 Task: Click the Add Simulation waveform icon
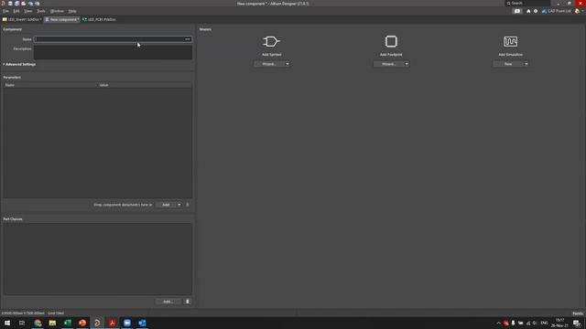pos(510,41)
